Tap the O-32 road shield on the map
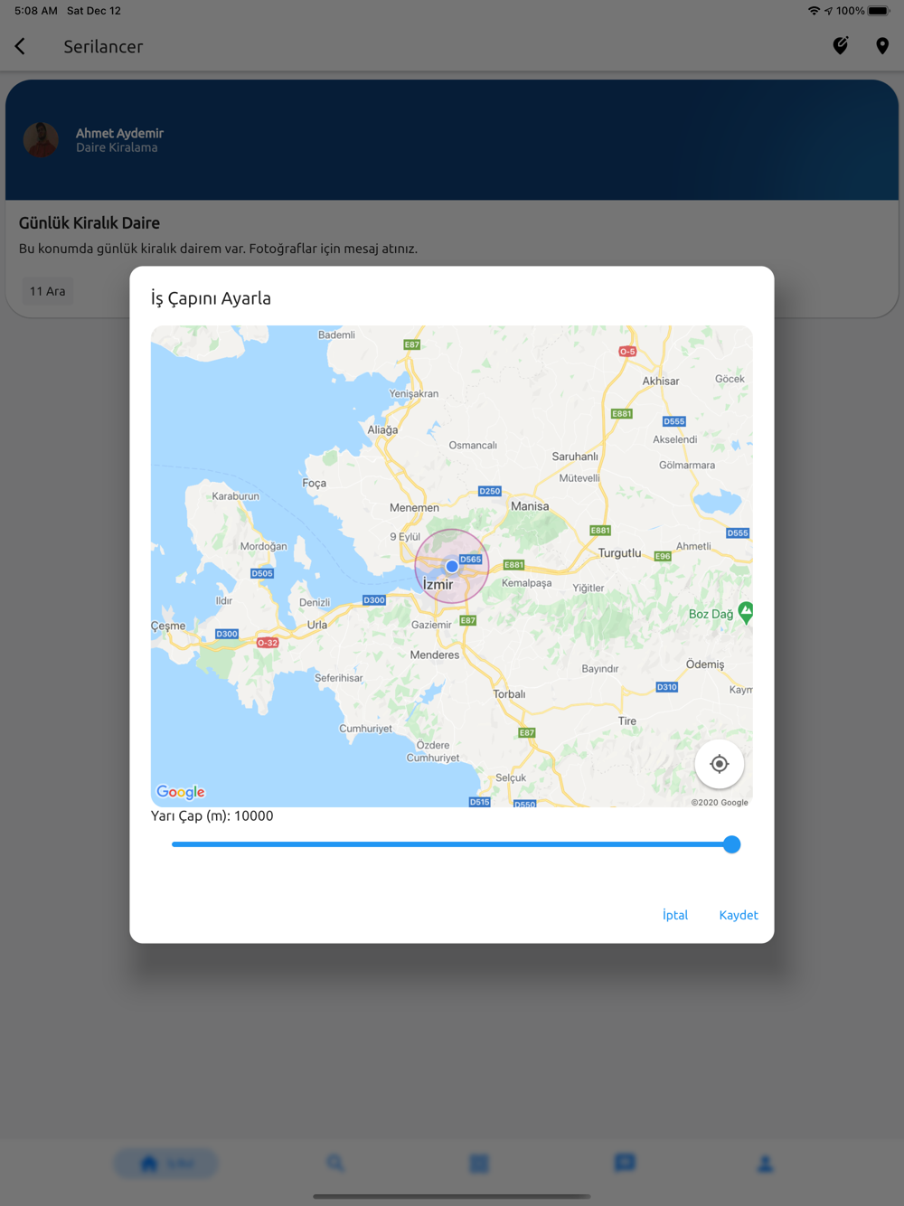The width and height of the screenshot is (904, 1206). coord(268,643)
